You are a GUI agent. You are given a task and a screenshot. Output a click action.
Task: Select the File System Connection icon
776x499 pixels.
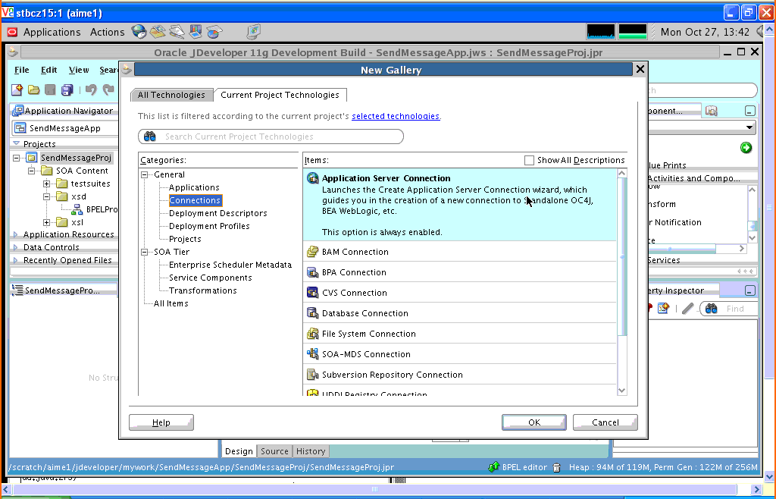pos(313,334)
